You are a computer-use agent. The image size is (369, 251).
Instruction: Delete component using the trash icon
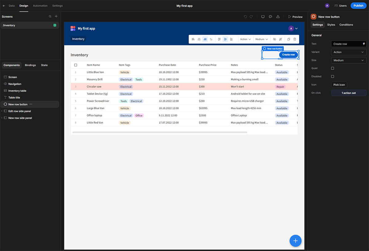pyautogui.click(x=295, y=39)
